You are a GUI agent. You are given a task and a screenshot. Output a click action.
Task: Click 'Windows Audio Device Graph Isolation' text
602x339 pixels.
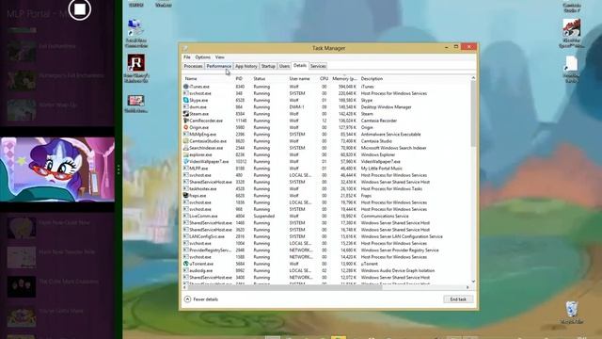click(x=398, y=271)
